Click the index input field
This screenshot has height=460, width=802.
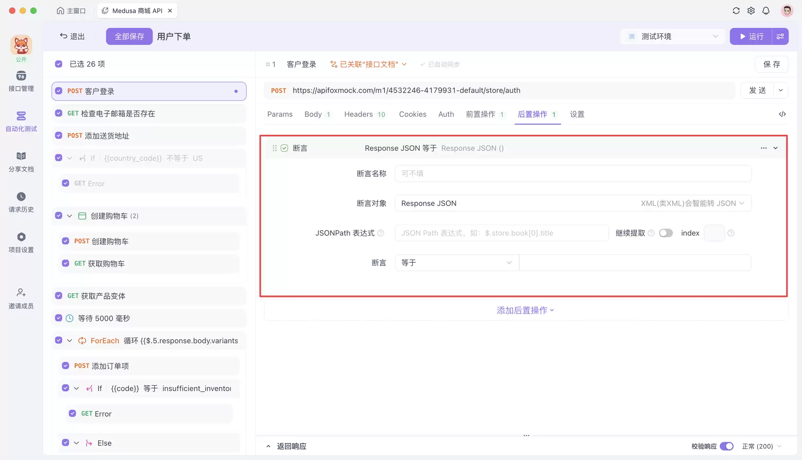coord(714,233)
